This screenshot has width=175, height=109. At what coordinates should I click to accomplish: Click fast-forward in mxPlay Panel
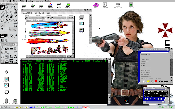click(x=154, y=99)
